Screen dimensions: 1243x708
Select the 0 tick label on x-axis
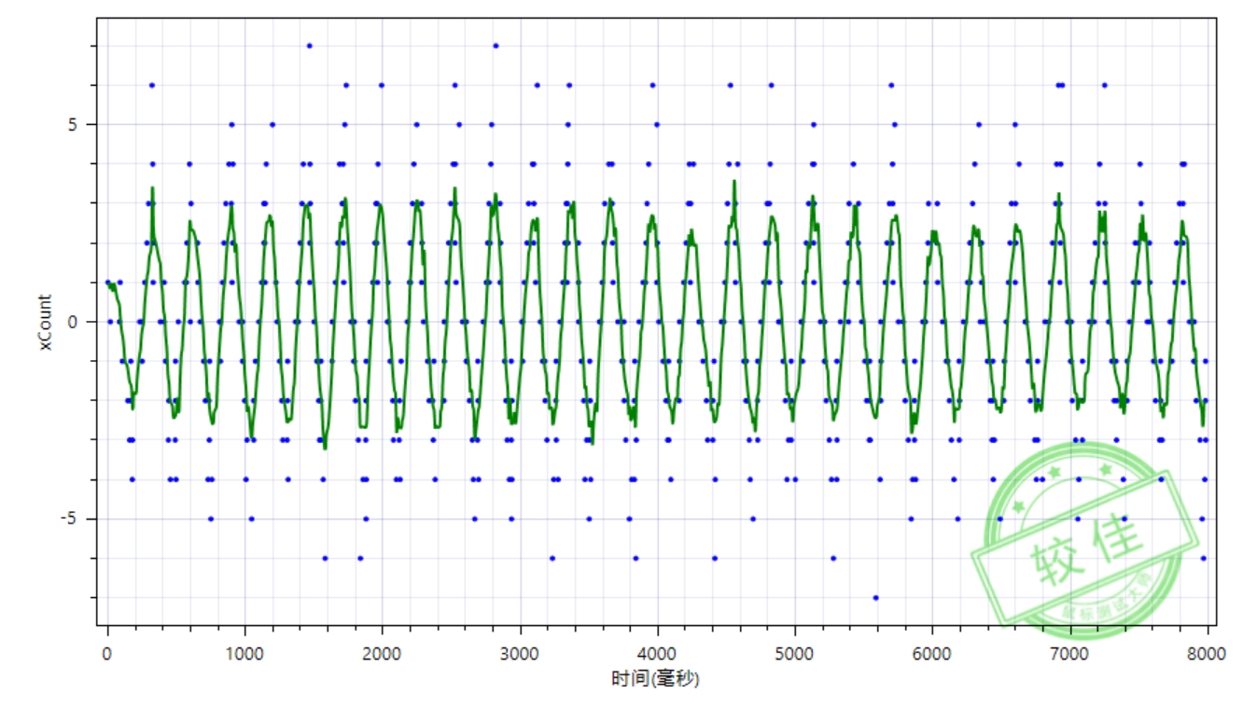tap(107, 655)
